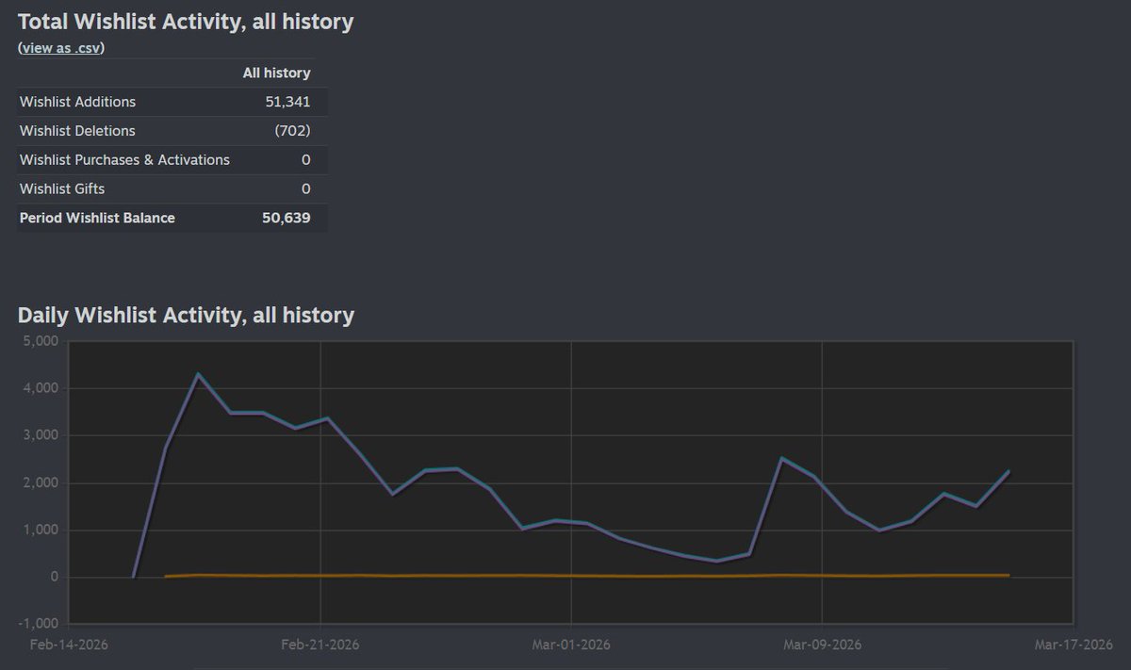Select the "Total Wishlist Activity, all history" heading
Screen dimensions: 1131x670
tap(186, 21)
